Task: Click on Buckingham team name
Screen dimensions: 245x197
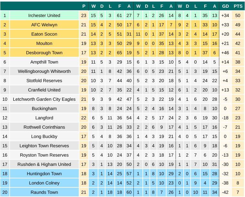Action: pos(44,108)
